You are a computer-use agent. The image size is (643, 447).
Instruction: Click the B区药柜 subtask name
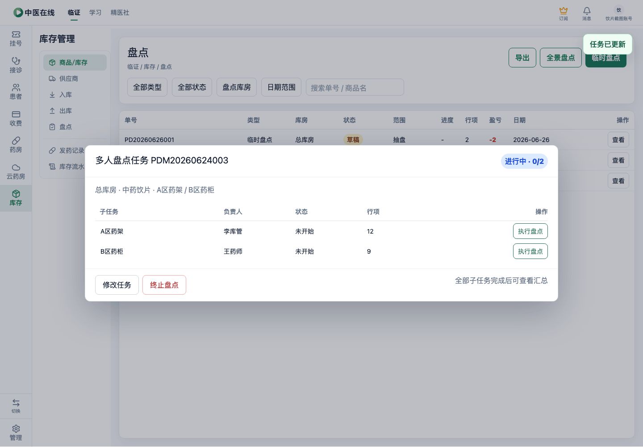(112, 251)
